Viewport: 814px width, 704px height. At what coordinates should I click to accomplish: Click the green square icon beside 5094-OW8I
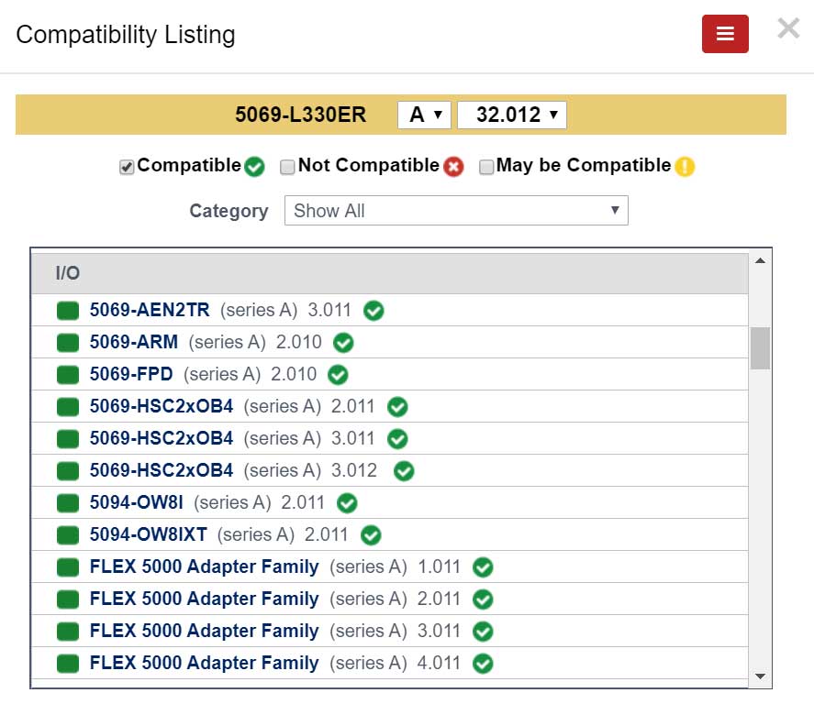point(68,503)
